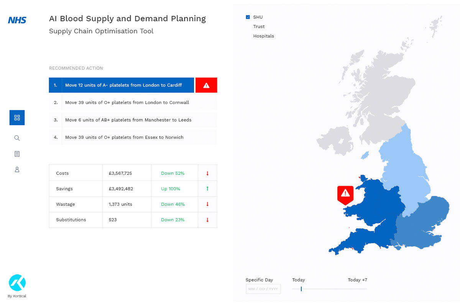Click the warning marker on the map
Screen dimensions: 460x306
[x=345, y=193]
